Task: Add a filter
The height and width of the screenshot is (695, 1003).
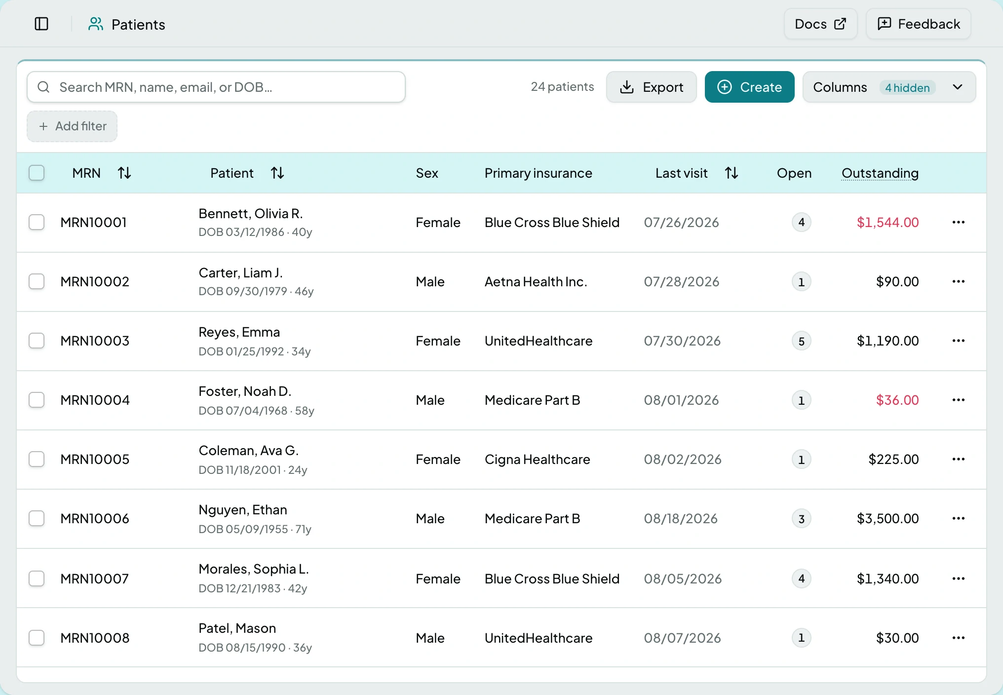Action: coord(72,126)
